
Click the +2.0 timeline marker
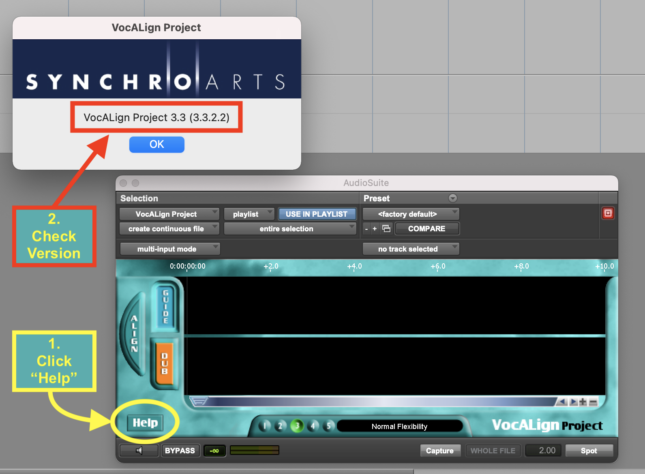pyautogui.click(x=271, y=266)
